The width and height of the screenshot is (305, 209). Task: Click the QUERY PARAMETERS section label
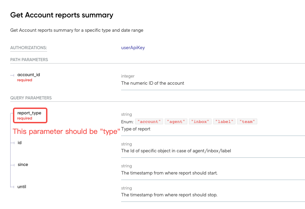tap(31, 98)
